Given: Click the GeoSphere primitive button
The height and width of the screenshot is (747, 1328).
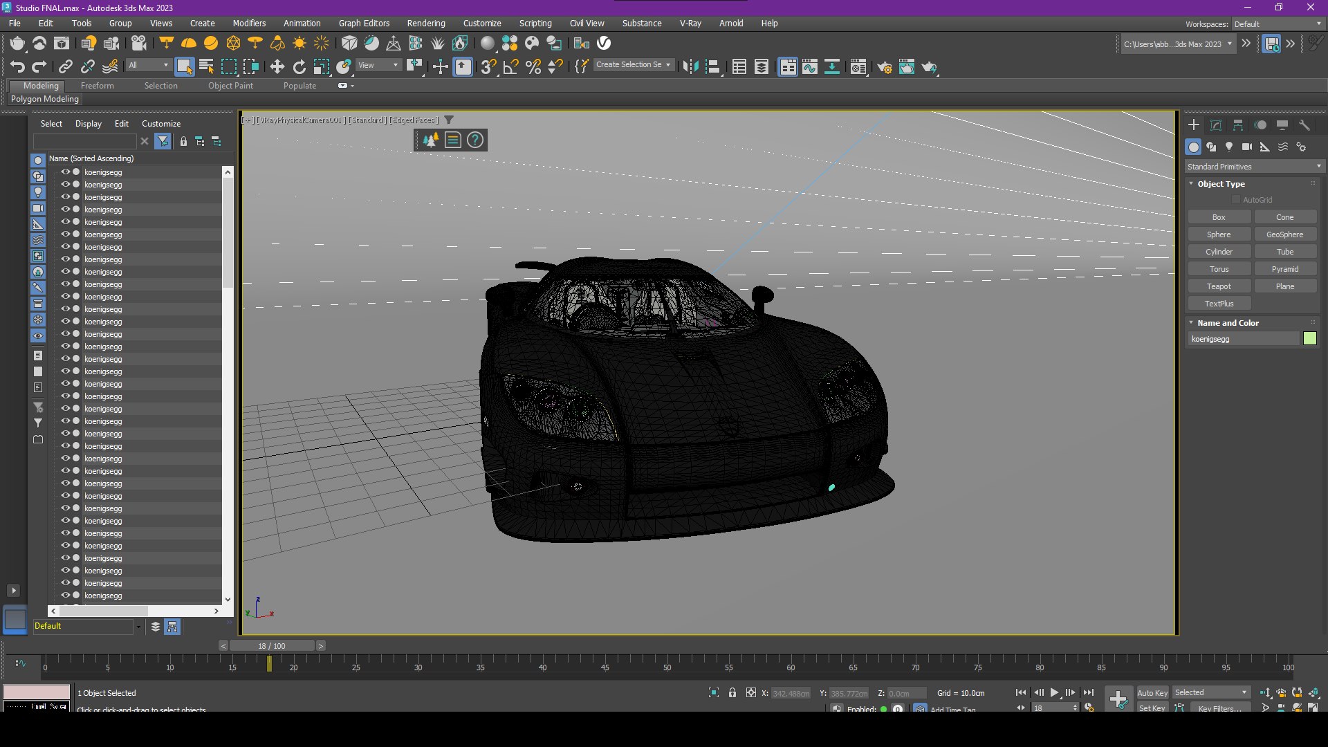Looking at the screenshot, I should [1285, 234].
